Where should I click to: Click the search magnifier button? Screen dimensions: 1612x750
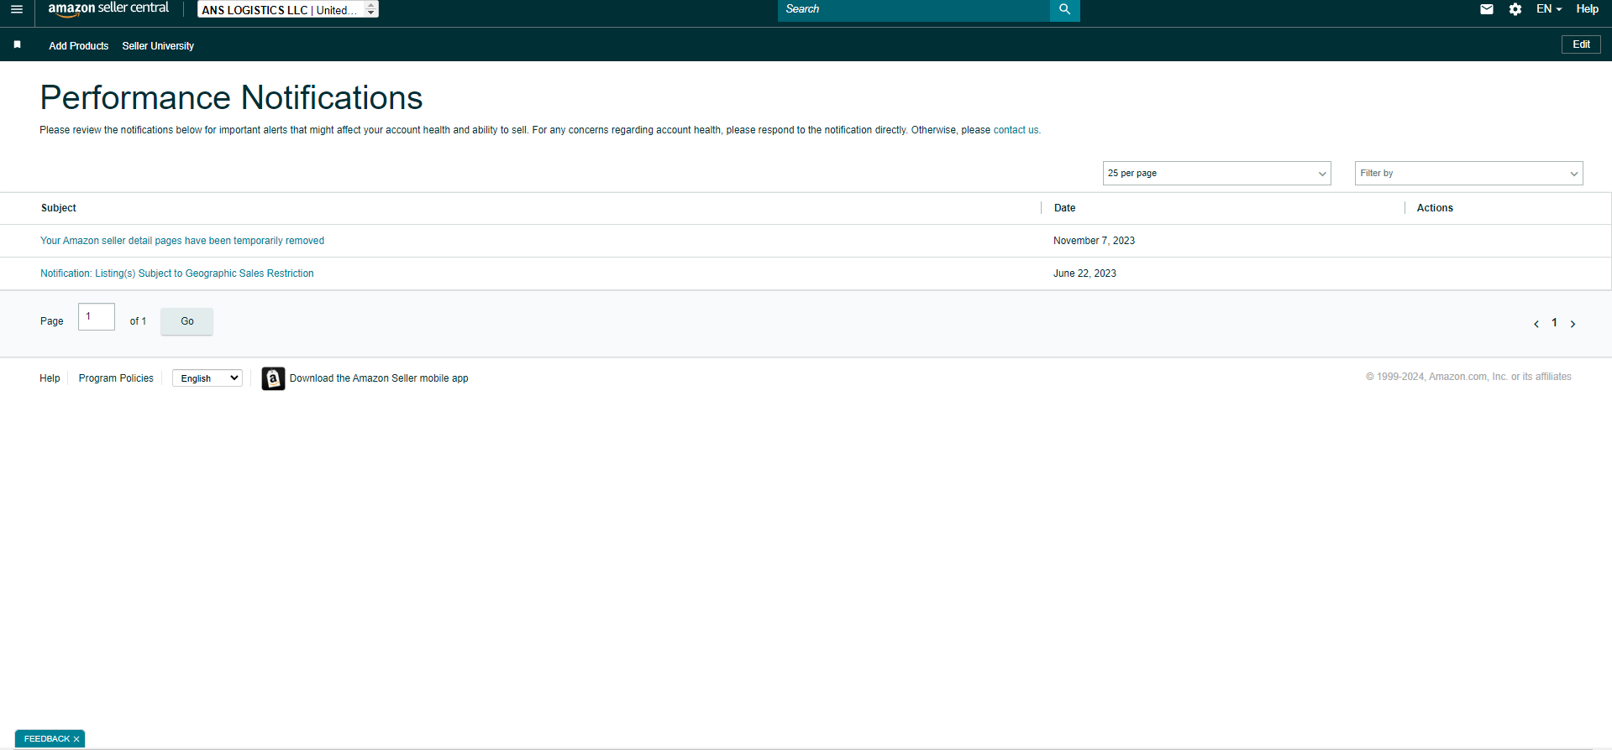point(1064,9)
